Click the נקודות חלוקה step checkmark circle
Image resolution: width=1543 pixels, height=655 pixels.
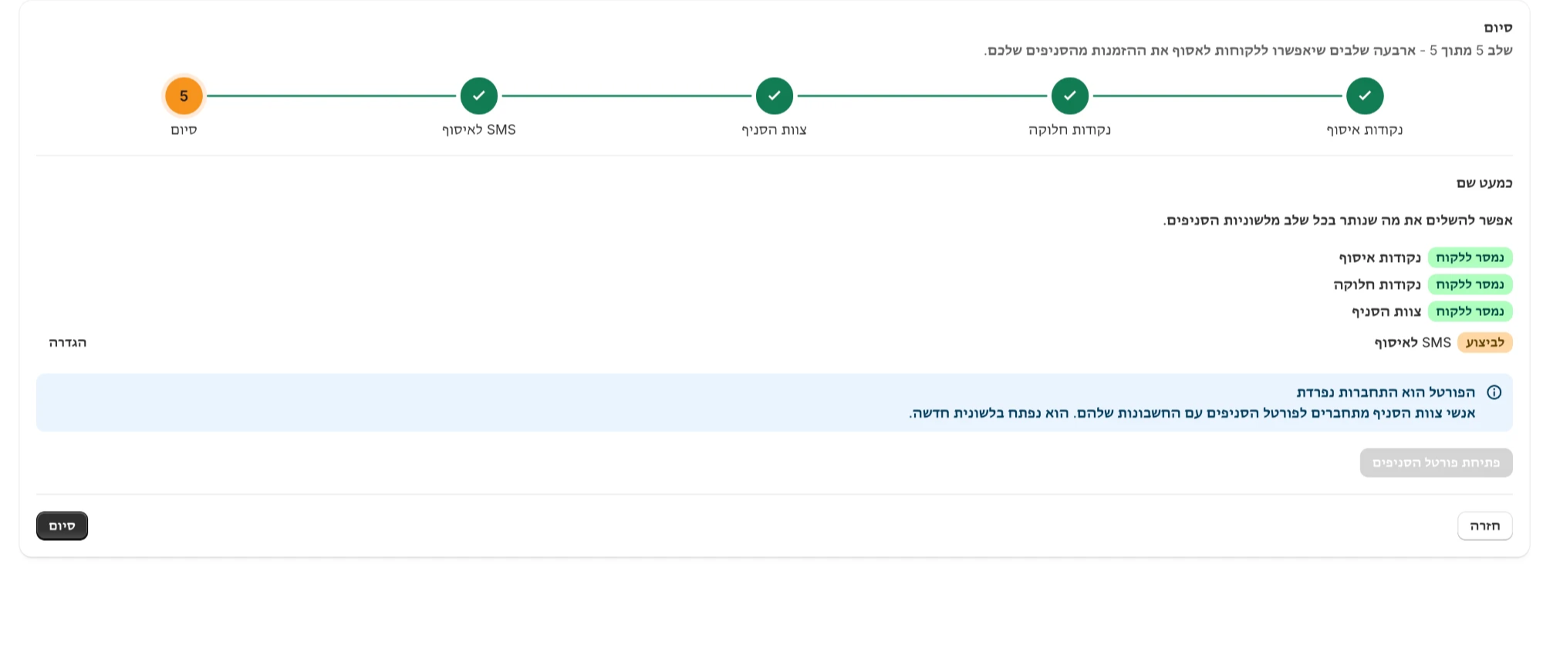[1069, 96]
